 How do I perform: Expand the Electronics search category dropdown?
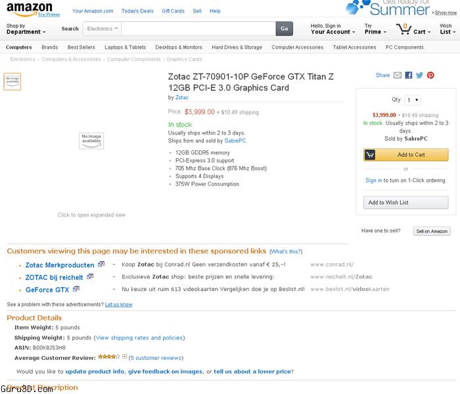(103, 29)
